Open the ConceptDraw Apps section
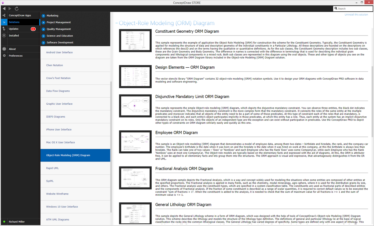The height and width of the screenshot is (226, 374). click(x=20, y=15)
